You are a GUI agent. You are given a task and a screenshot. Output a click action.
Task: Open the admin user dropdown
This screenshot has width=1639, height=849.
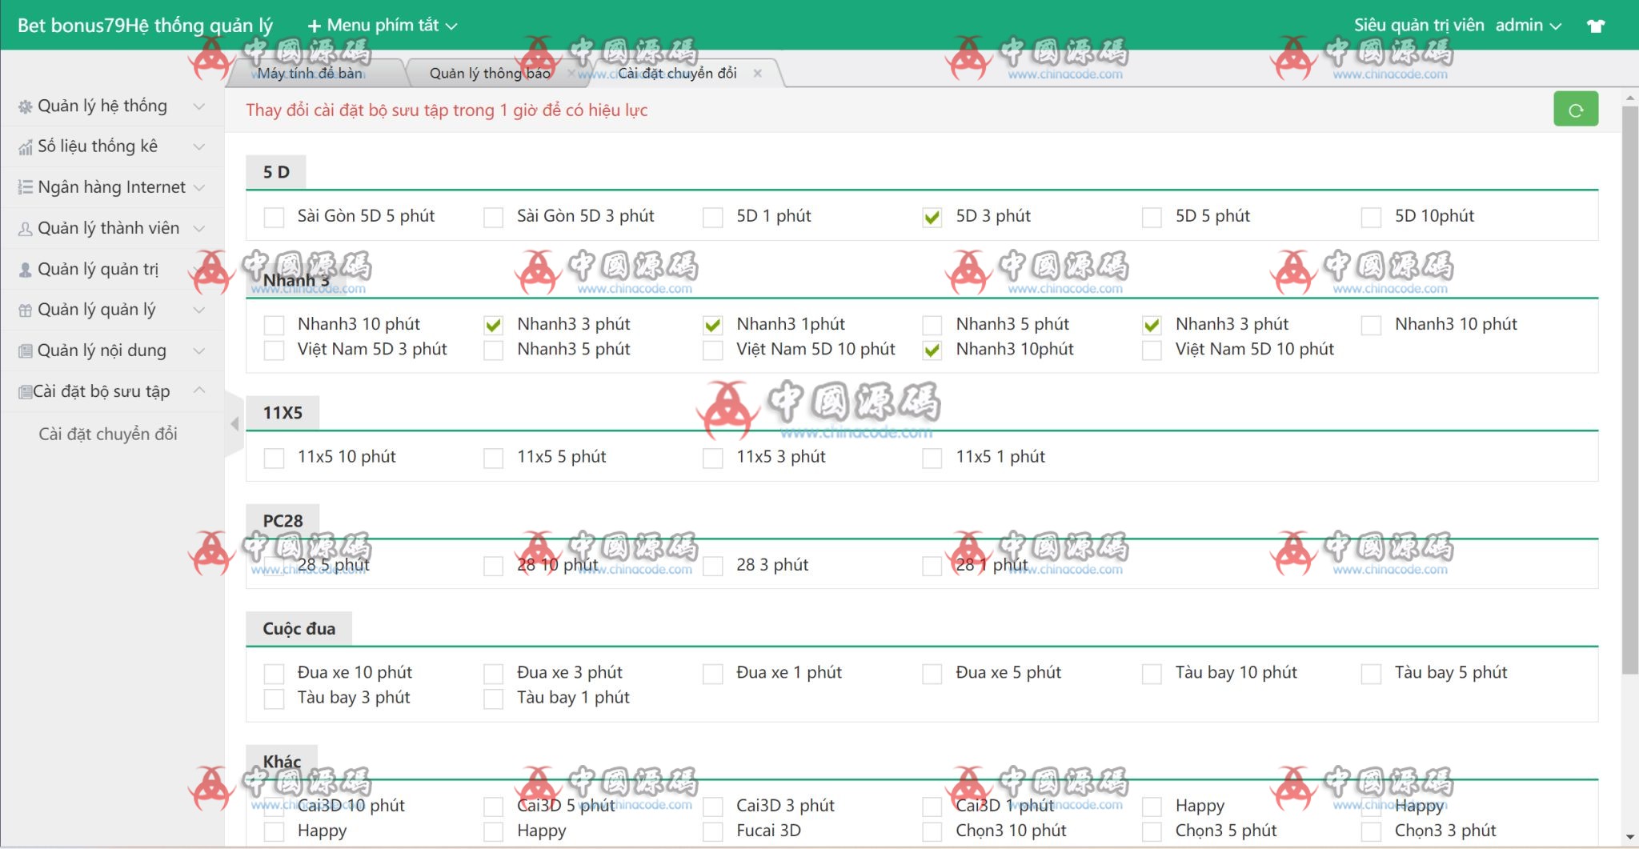[1528, 26]
